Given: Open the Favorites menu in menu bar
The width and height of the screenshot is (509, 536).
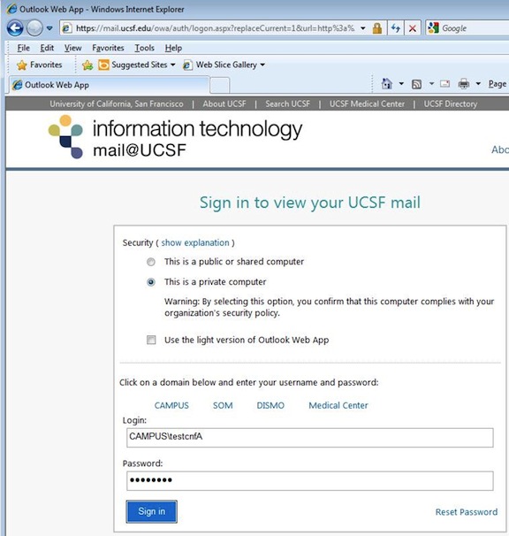Looking at the screenshot, I should tap(108, 48).
